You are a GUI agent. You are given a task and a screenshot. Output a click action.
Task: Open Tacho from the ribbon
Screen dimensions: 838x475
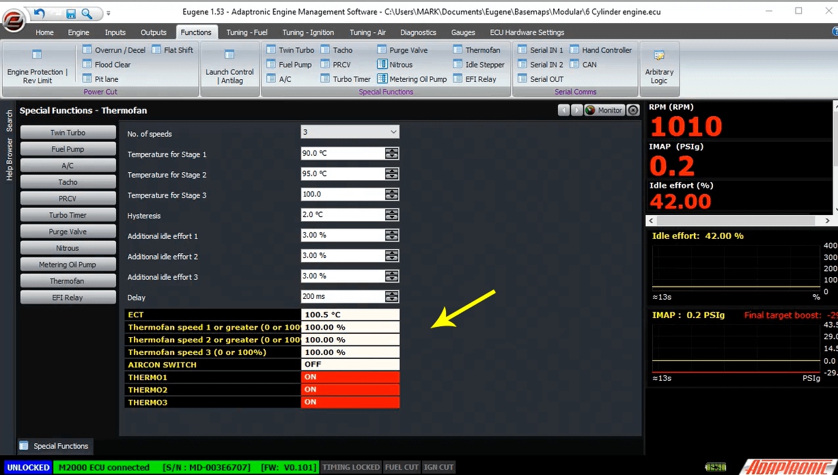(x=337, y=50)
